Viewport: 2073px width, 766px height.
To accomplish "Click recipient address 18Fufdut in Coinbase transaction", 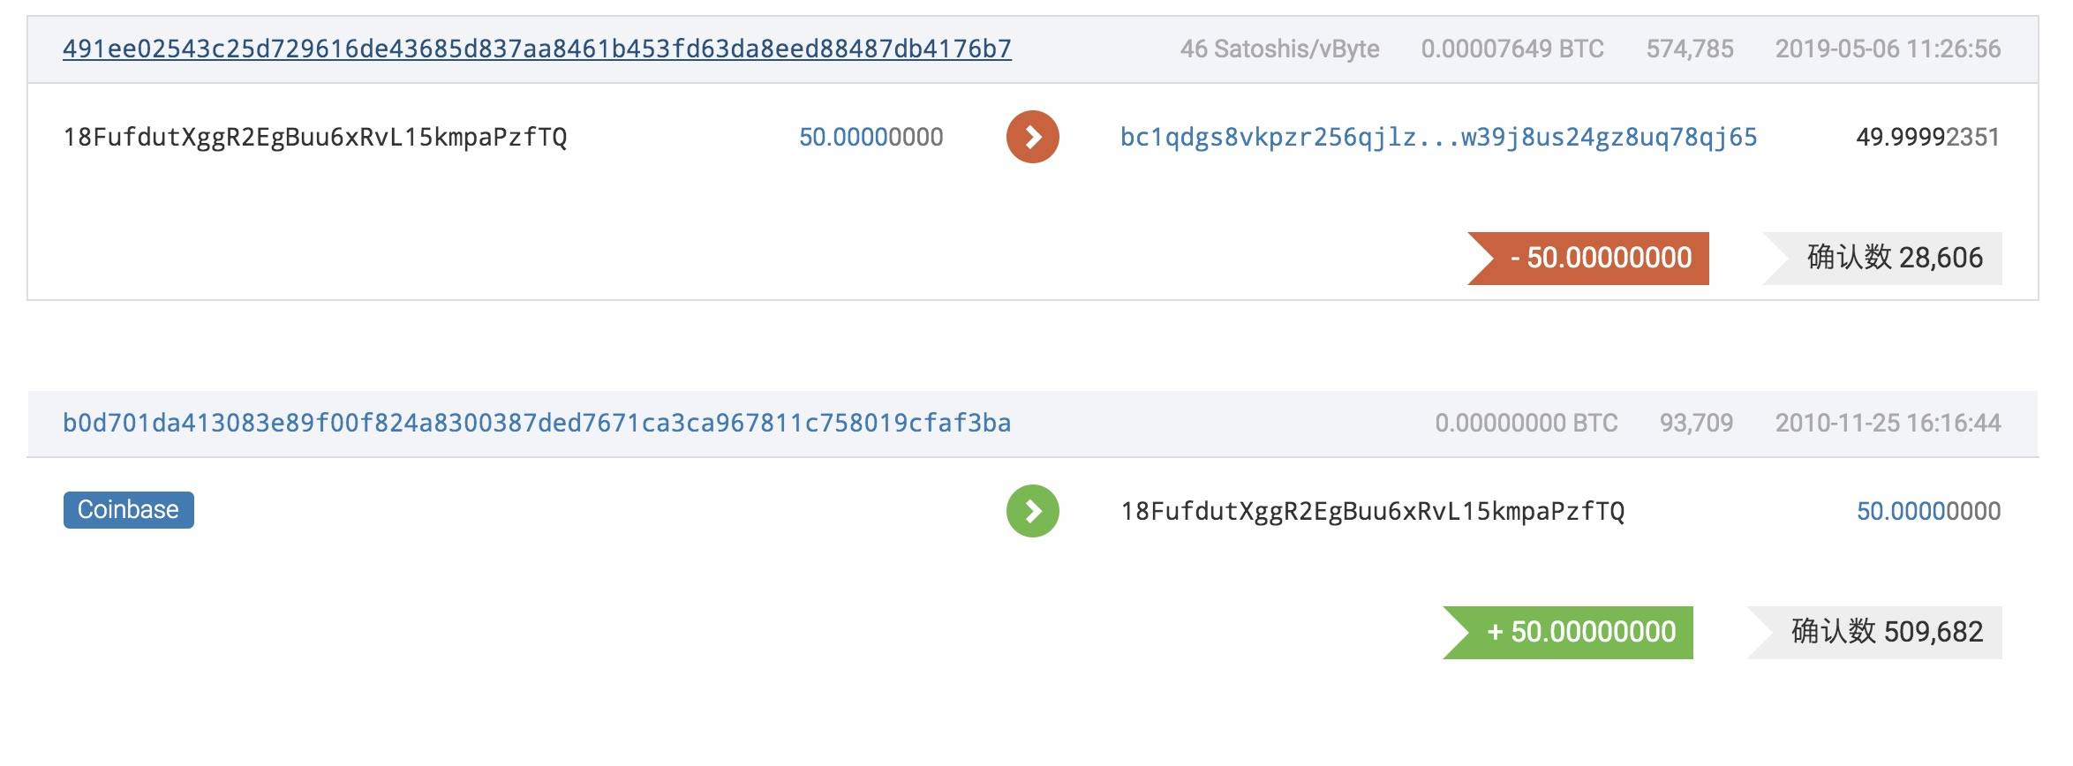I will click(1373, 511).
